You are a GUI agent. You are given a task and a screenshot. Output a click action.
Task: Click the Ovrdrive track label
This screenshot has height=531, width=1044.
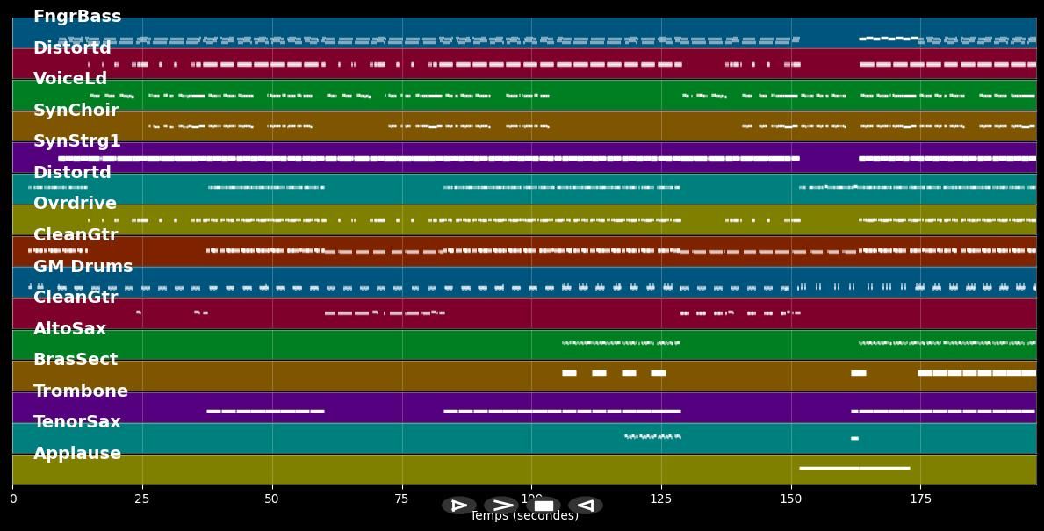[76, 204]
